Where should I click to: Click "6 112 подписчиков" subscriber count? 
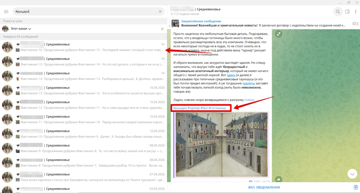pyautogui.click(x=185, y=14)
